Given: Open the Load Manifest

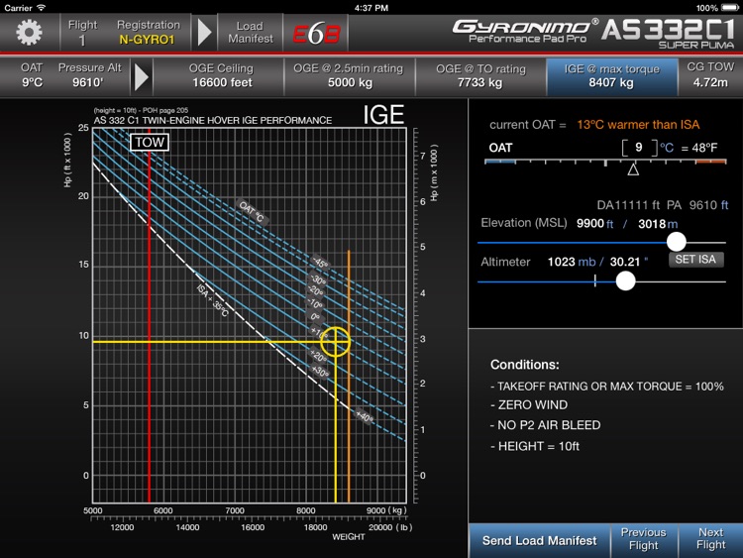Looking at the screenshot, I should pyautogui.click(x=251, y=33).
